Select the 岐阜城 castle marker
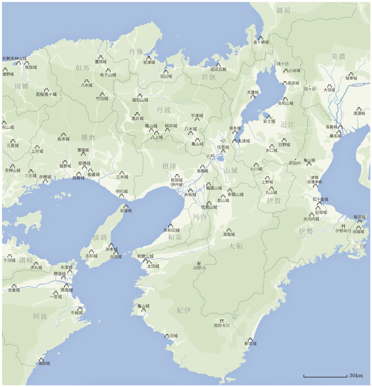372x387 pixels. (x=351, y=74)
